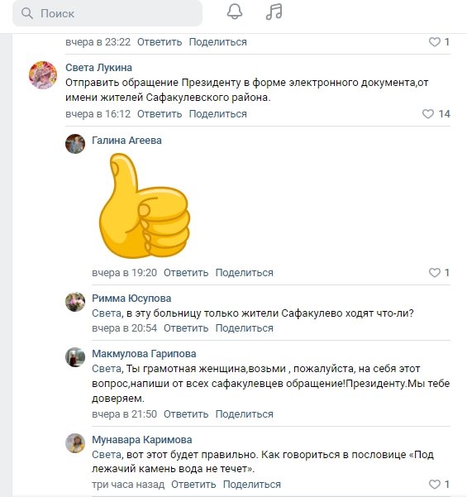
Task: Like Света Лукина's comment with 14 likes
Action: (x=427, y=114)
